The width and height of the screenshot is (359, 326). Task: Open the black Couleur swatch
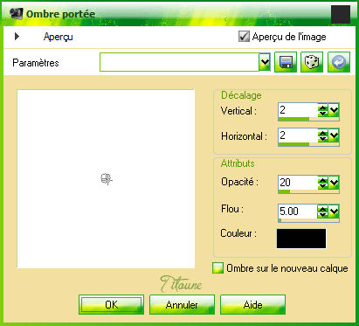301,239
